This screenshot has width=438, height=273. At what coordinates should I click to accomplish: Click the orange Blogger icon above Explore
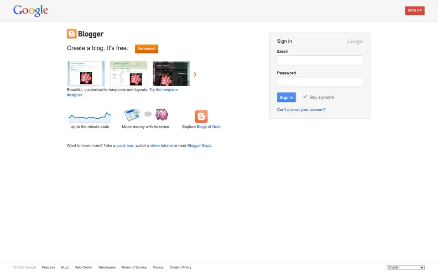point(201,116)
